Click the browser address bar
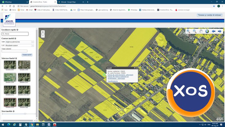 pyautogui.click(x=115, y=6)
